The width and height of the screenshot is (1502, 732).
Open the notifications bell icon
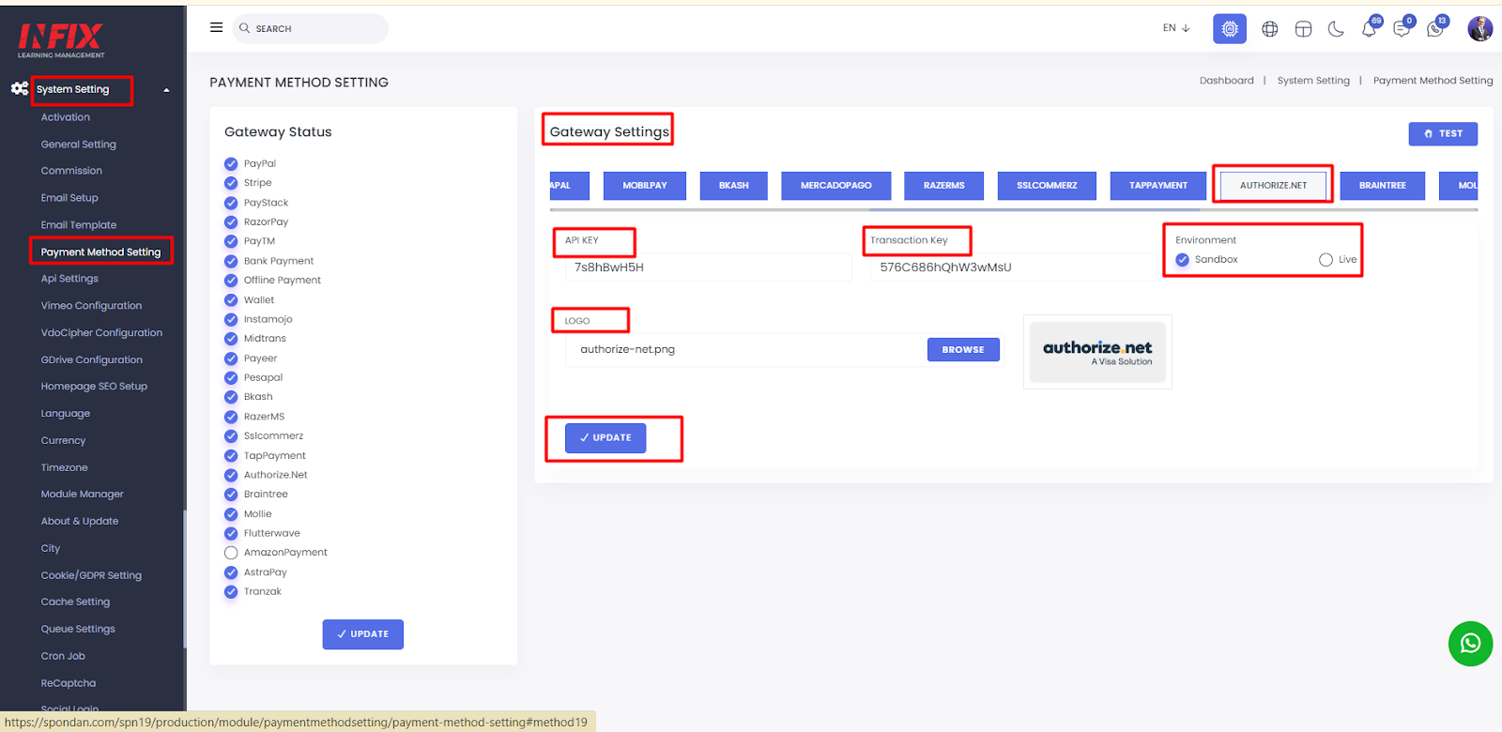point(1370,28)
